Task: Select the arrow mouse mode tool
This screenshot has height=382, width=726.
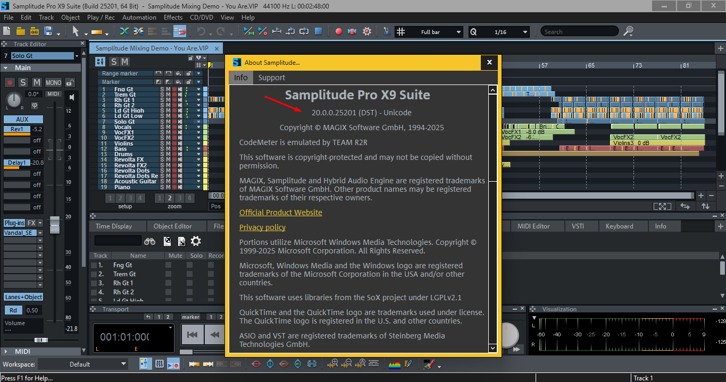Action: coord(75,31)
